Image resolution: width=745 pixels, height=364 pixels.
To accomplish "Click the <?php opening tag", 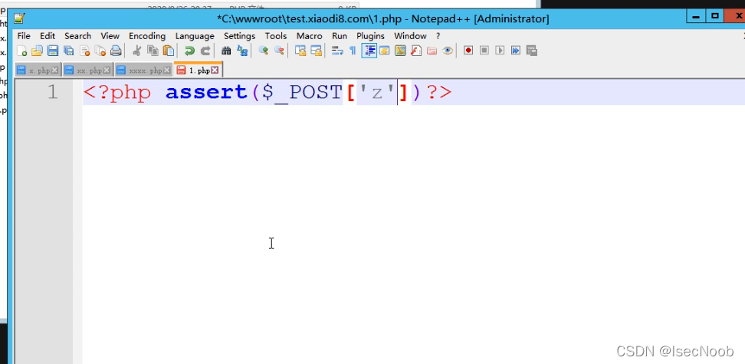I will tap(117, 92).
